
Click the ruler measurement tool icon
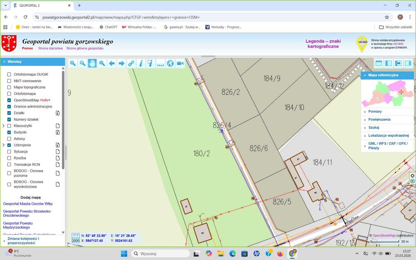[160, 63]
